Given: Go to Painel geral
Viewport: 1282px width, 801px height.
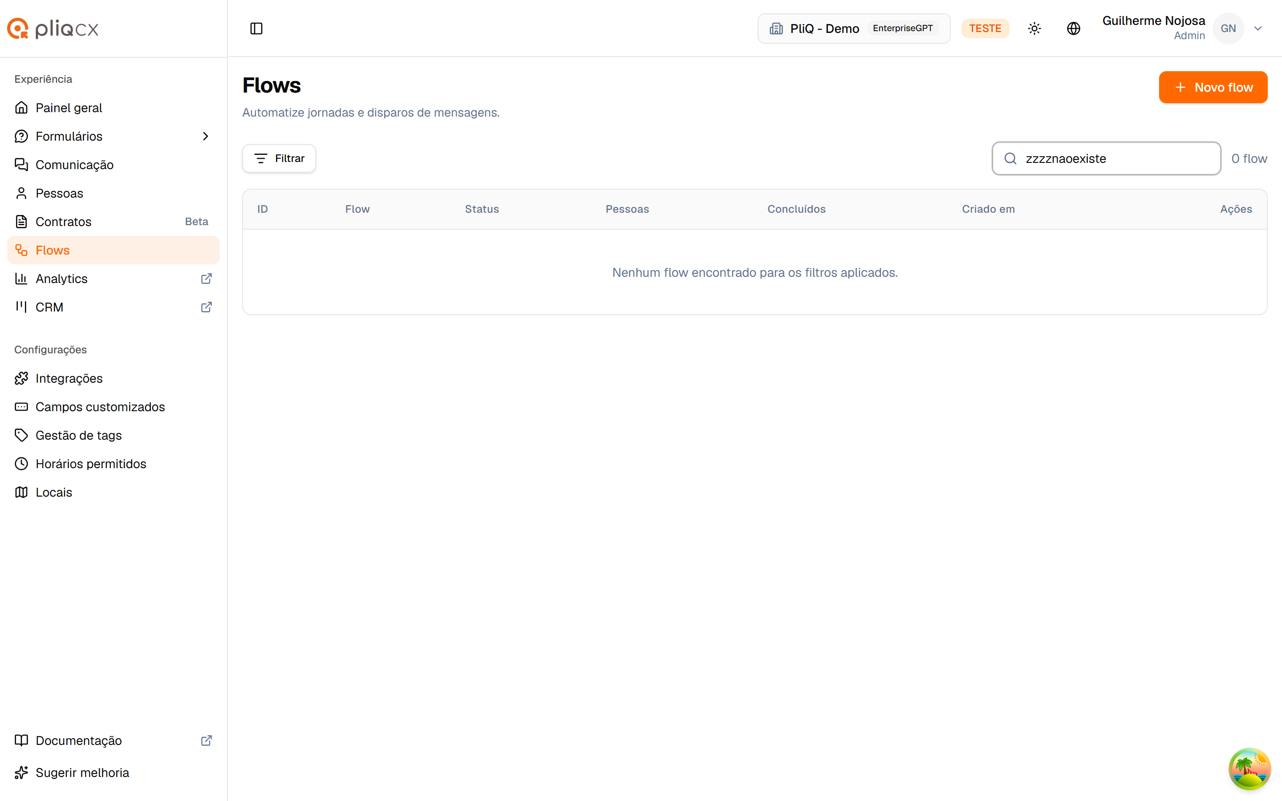Looking at the screenshot, I should pos(114,108).
